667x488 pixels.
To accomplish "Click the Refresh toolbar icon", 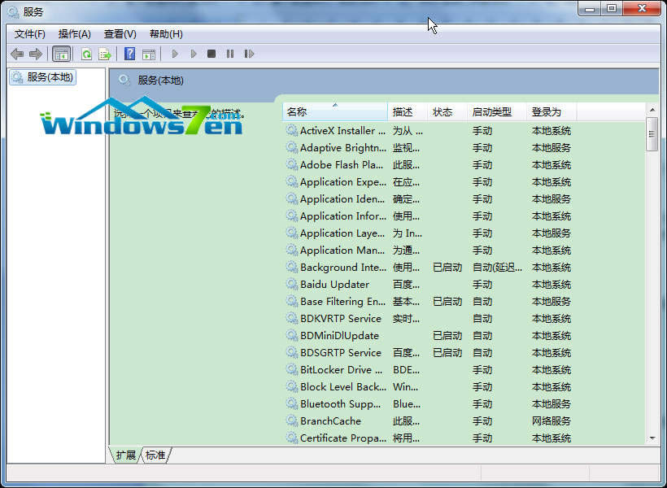I will click(86, 54).
